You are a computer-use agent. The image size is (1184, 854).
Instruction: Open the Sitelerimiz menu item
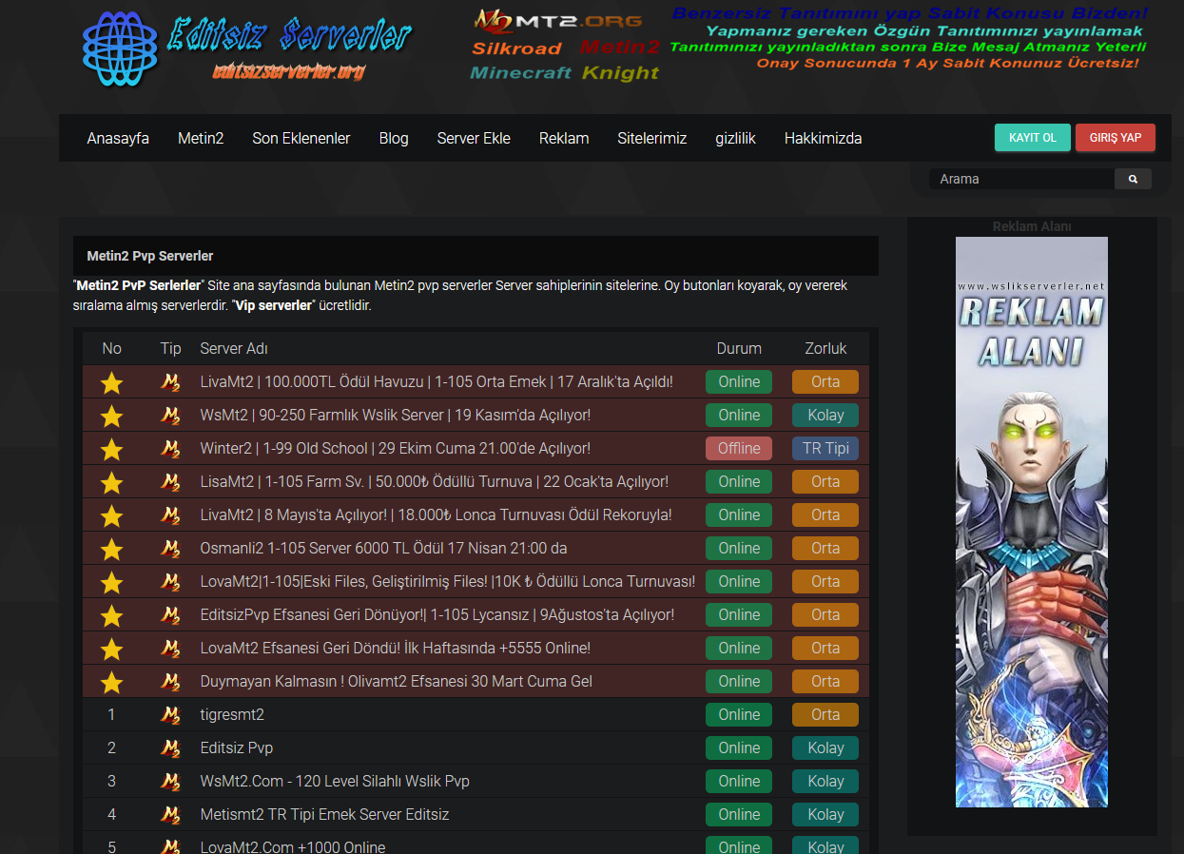click(652, 138)
